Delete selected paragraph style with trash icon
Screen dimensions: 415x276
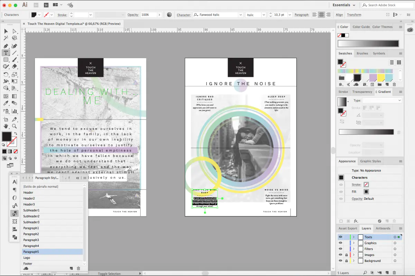pos(79,268)
